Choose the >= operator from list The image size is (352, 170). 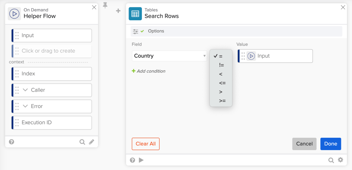pos(222,101)
